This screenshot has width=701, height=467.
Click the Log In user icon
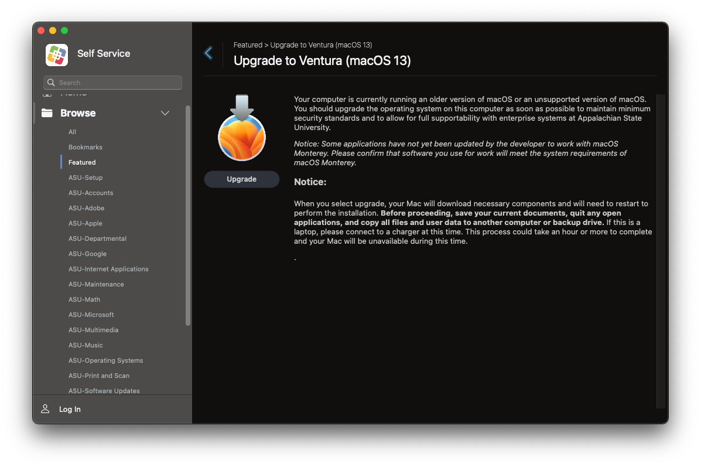pyautogui.click(x=45, y=409)
